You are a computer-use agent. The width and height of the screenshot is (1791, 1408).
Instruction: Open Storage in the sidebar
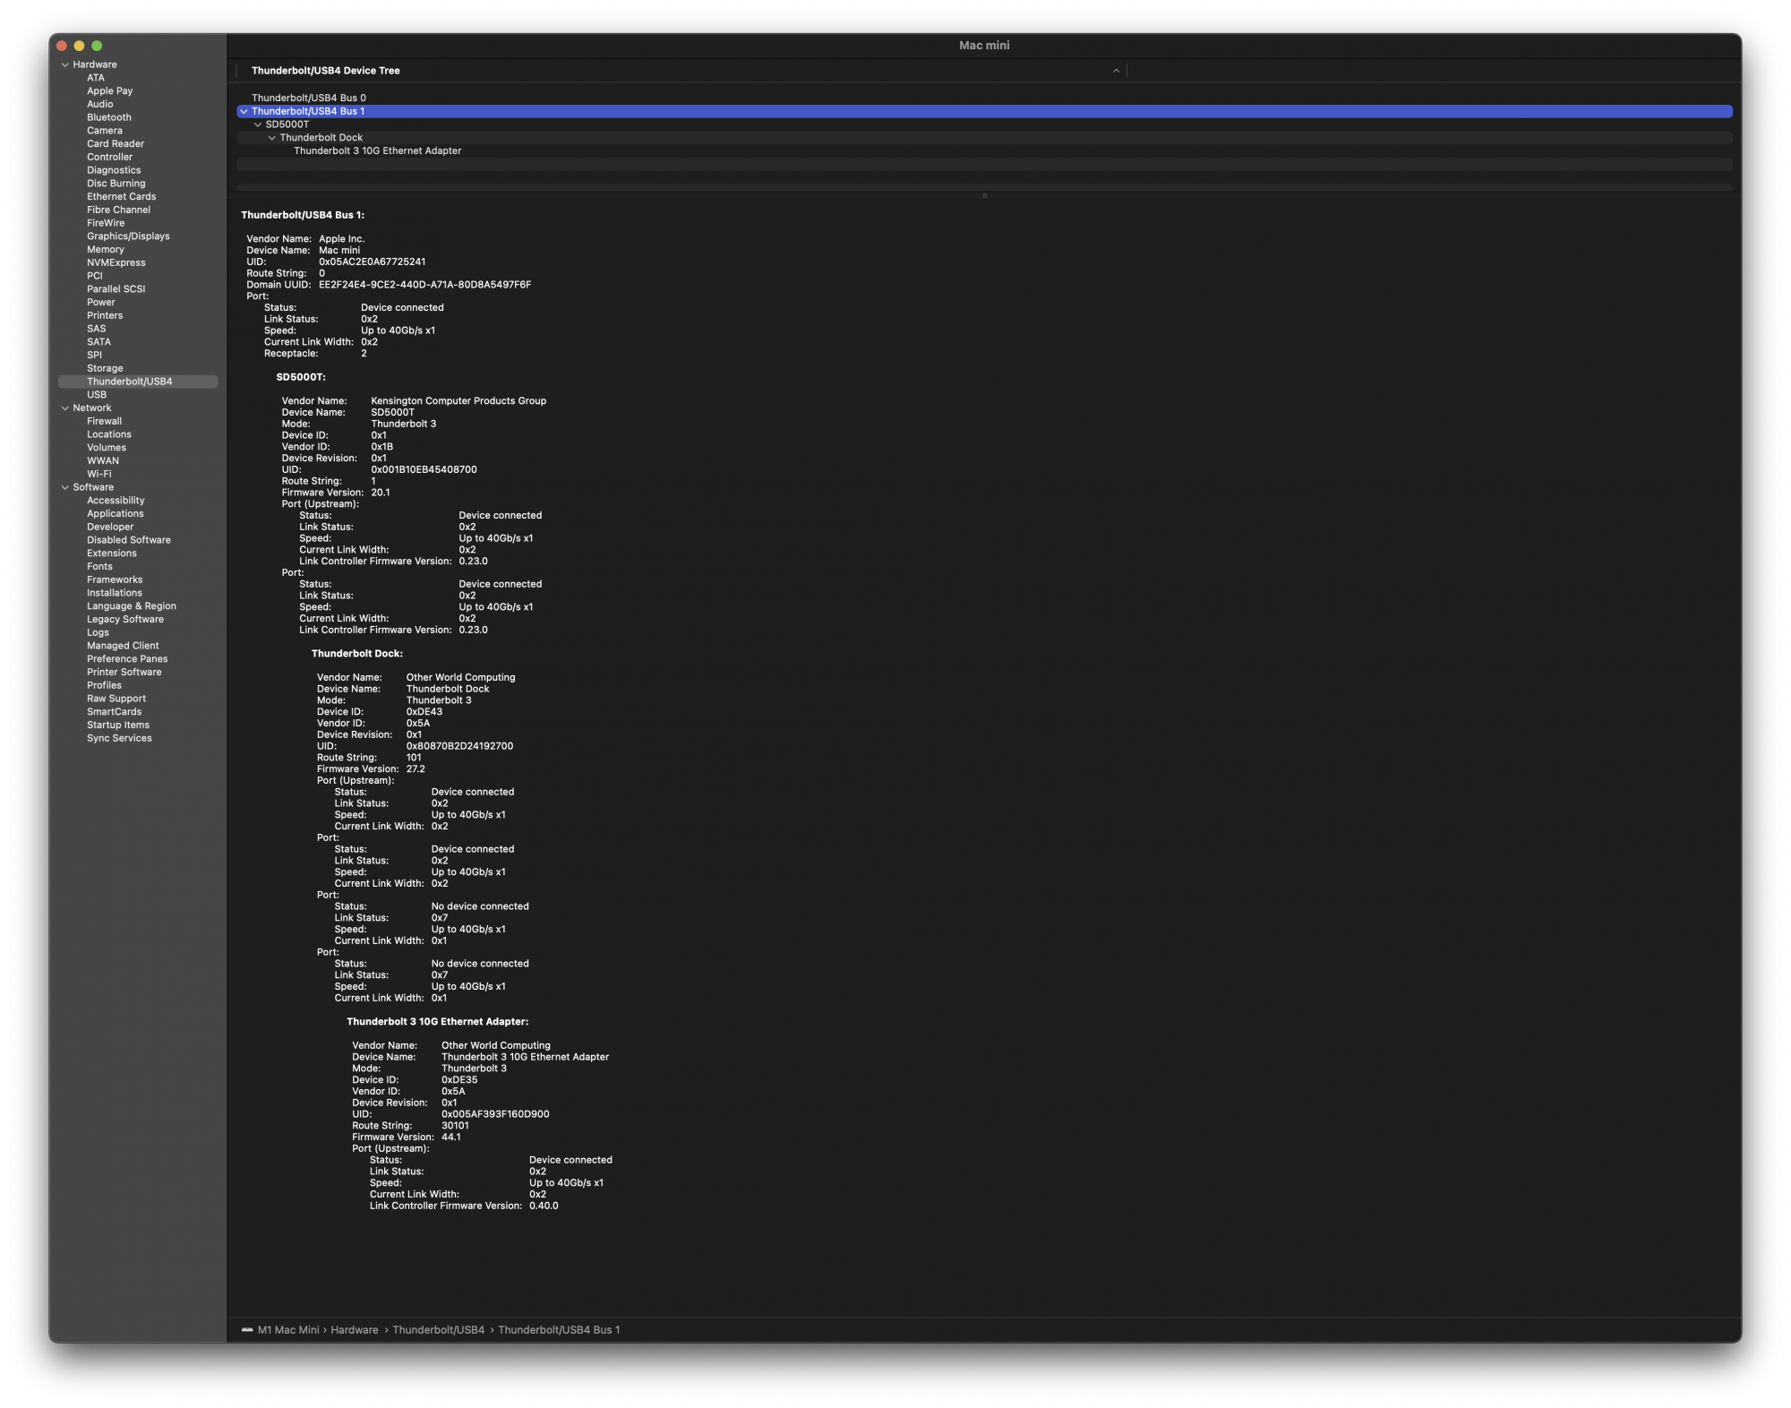coord(105,369)
